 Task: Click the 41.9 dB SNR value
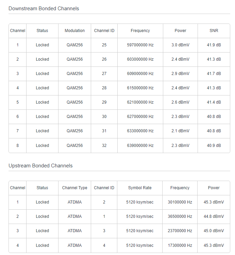click(x=214, y=45)
